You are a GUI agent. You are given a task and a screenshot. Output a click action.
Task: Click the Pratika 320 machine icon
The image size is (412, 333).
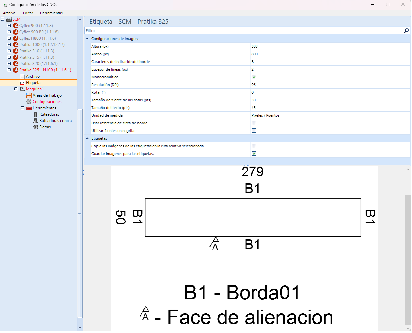(x=16, y=64)
